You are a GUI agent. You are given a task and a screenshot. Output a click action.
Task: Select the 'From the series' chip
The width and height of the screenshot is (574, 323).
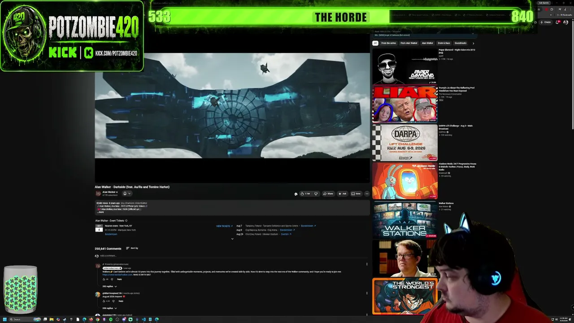click(x=388, y=43)
